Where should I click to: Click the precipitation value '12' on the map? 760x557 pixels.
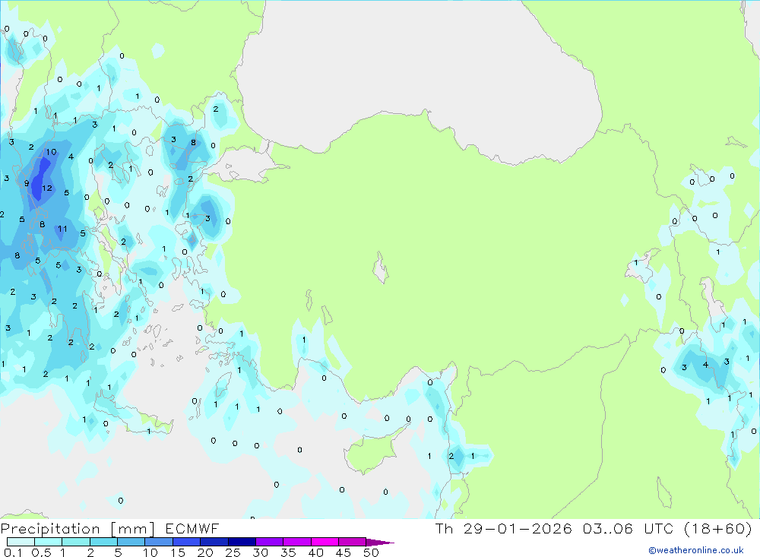point(47,188)
